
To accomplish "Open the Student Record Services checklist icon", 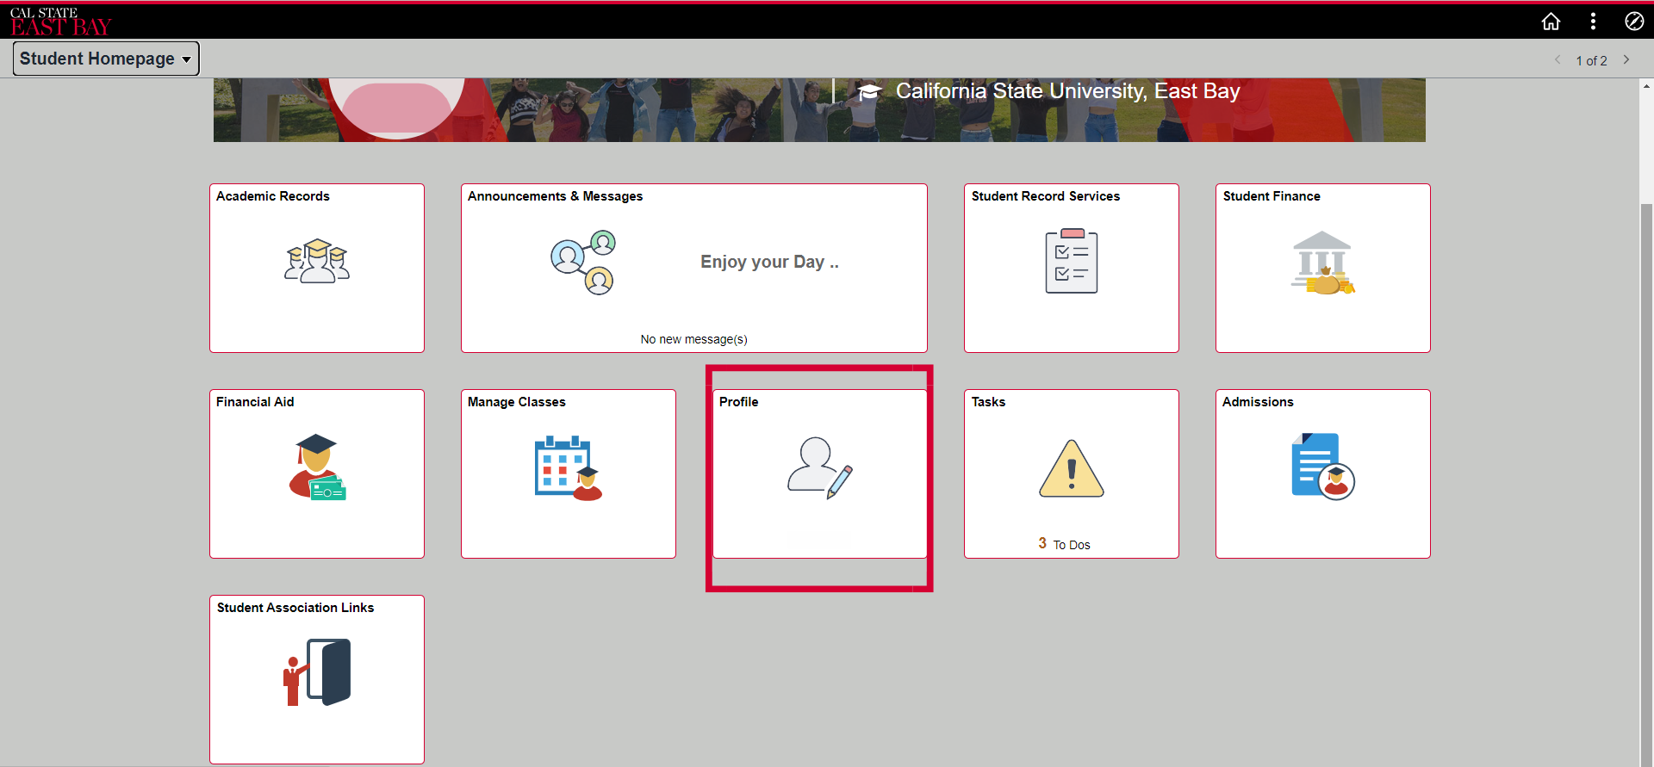I will click(x=1072, y=261).
